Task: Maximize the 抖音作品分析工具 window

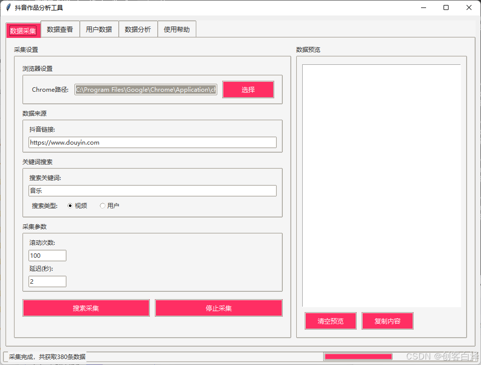Action: [446, 7]
